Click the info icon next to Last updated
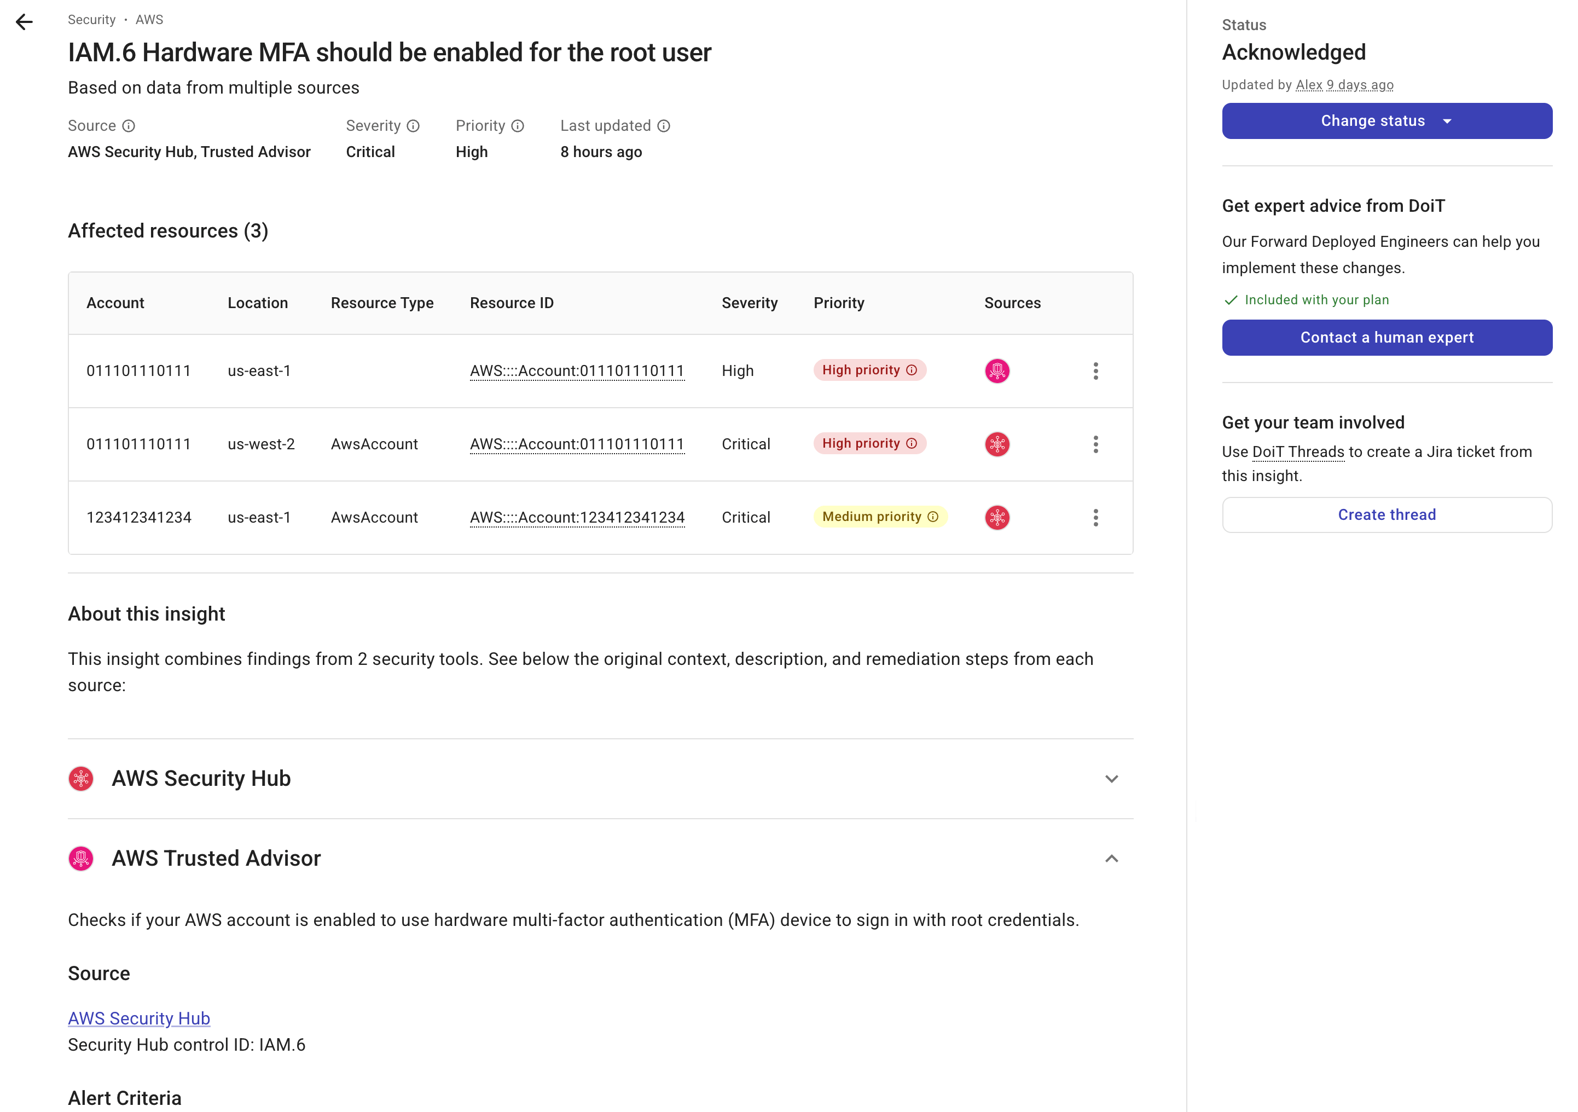This screenshot has width=1578, height=1112. 664,126
